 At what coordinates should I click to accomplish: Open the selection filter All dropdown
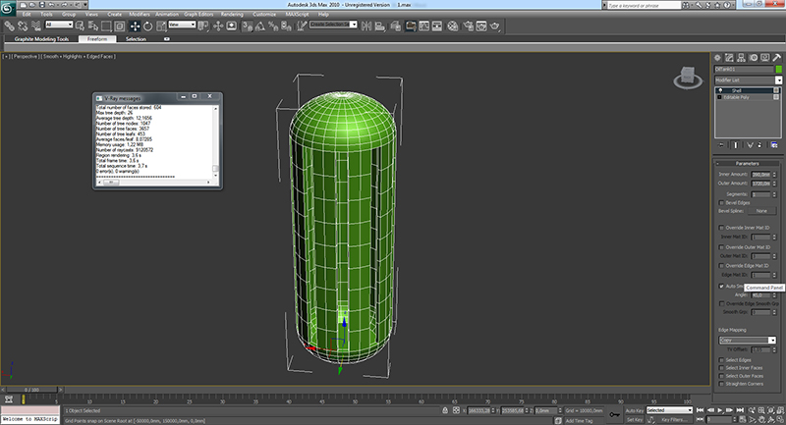(x=59, y=25)
